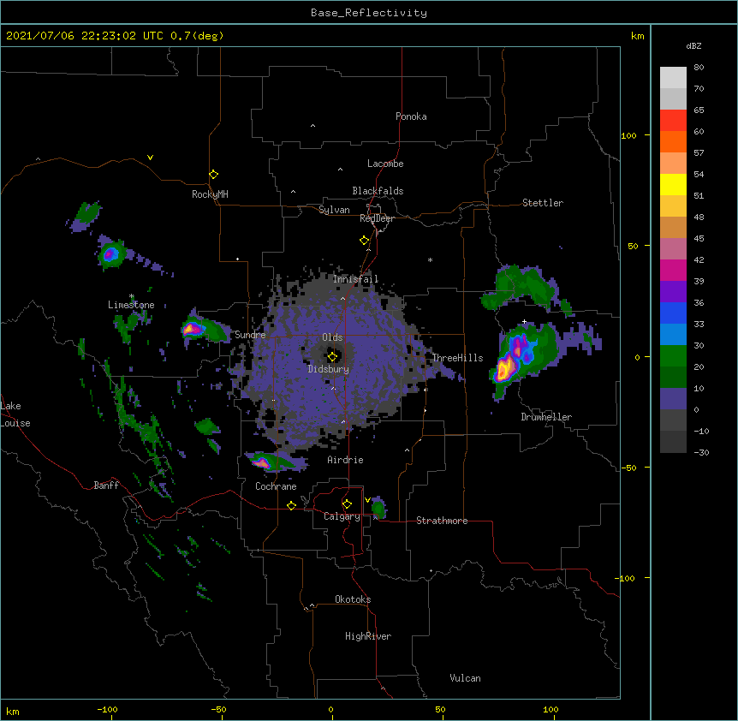
Task: Click the blue-core storm cell north of Limestone
Action: pyautogui.click(x=110, y=254)
